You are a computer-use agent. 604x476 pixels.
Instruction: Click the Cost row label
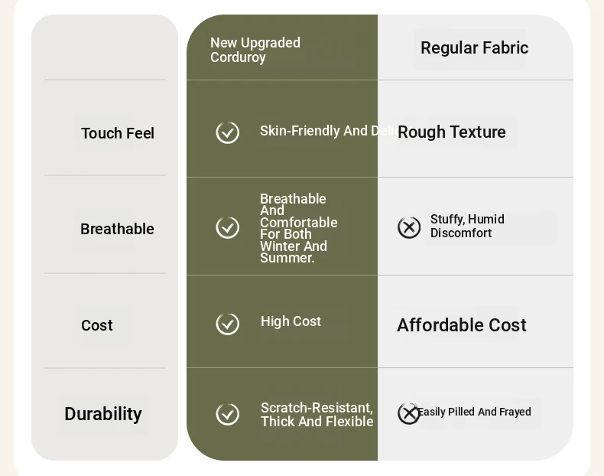[x=96, y=325]
